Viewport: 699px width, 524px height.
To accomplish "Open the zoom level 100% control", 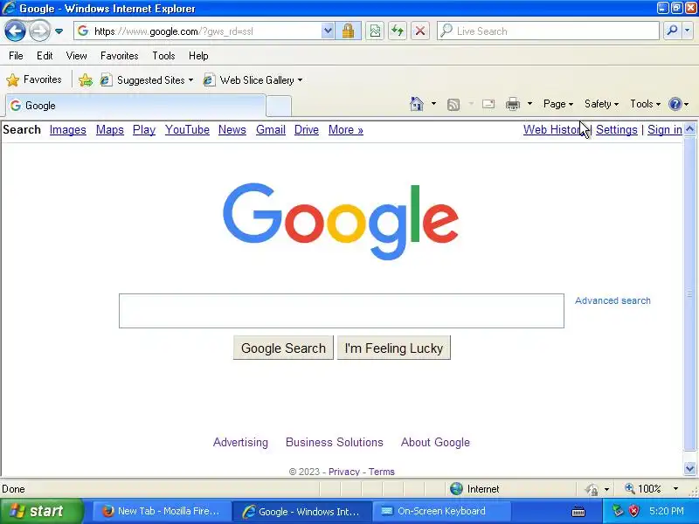I will click(651, 489).
